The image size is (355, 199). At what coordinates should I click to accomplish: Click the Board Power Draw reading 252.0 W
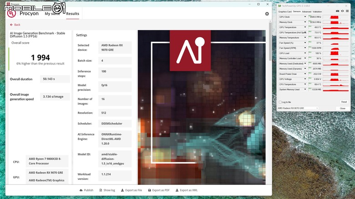315,74
